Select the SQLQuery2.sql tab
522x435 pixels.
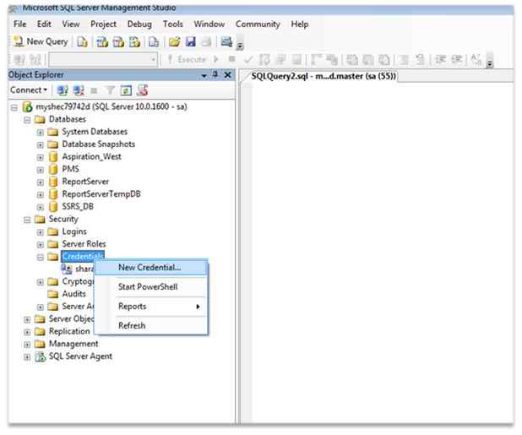(x=323, y=76)
